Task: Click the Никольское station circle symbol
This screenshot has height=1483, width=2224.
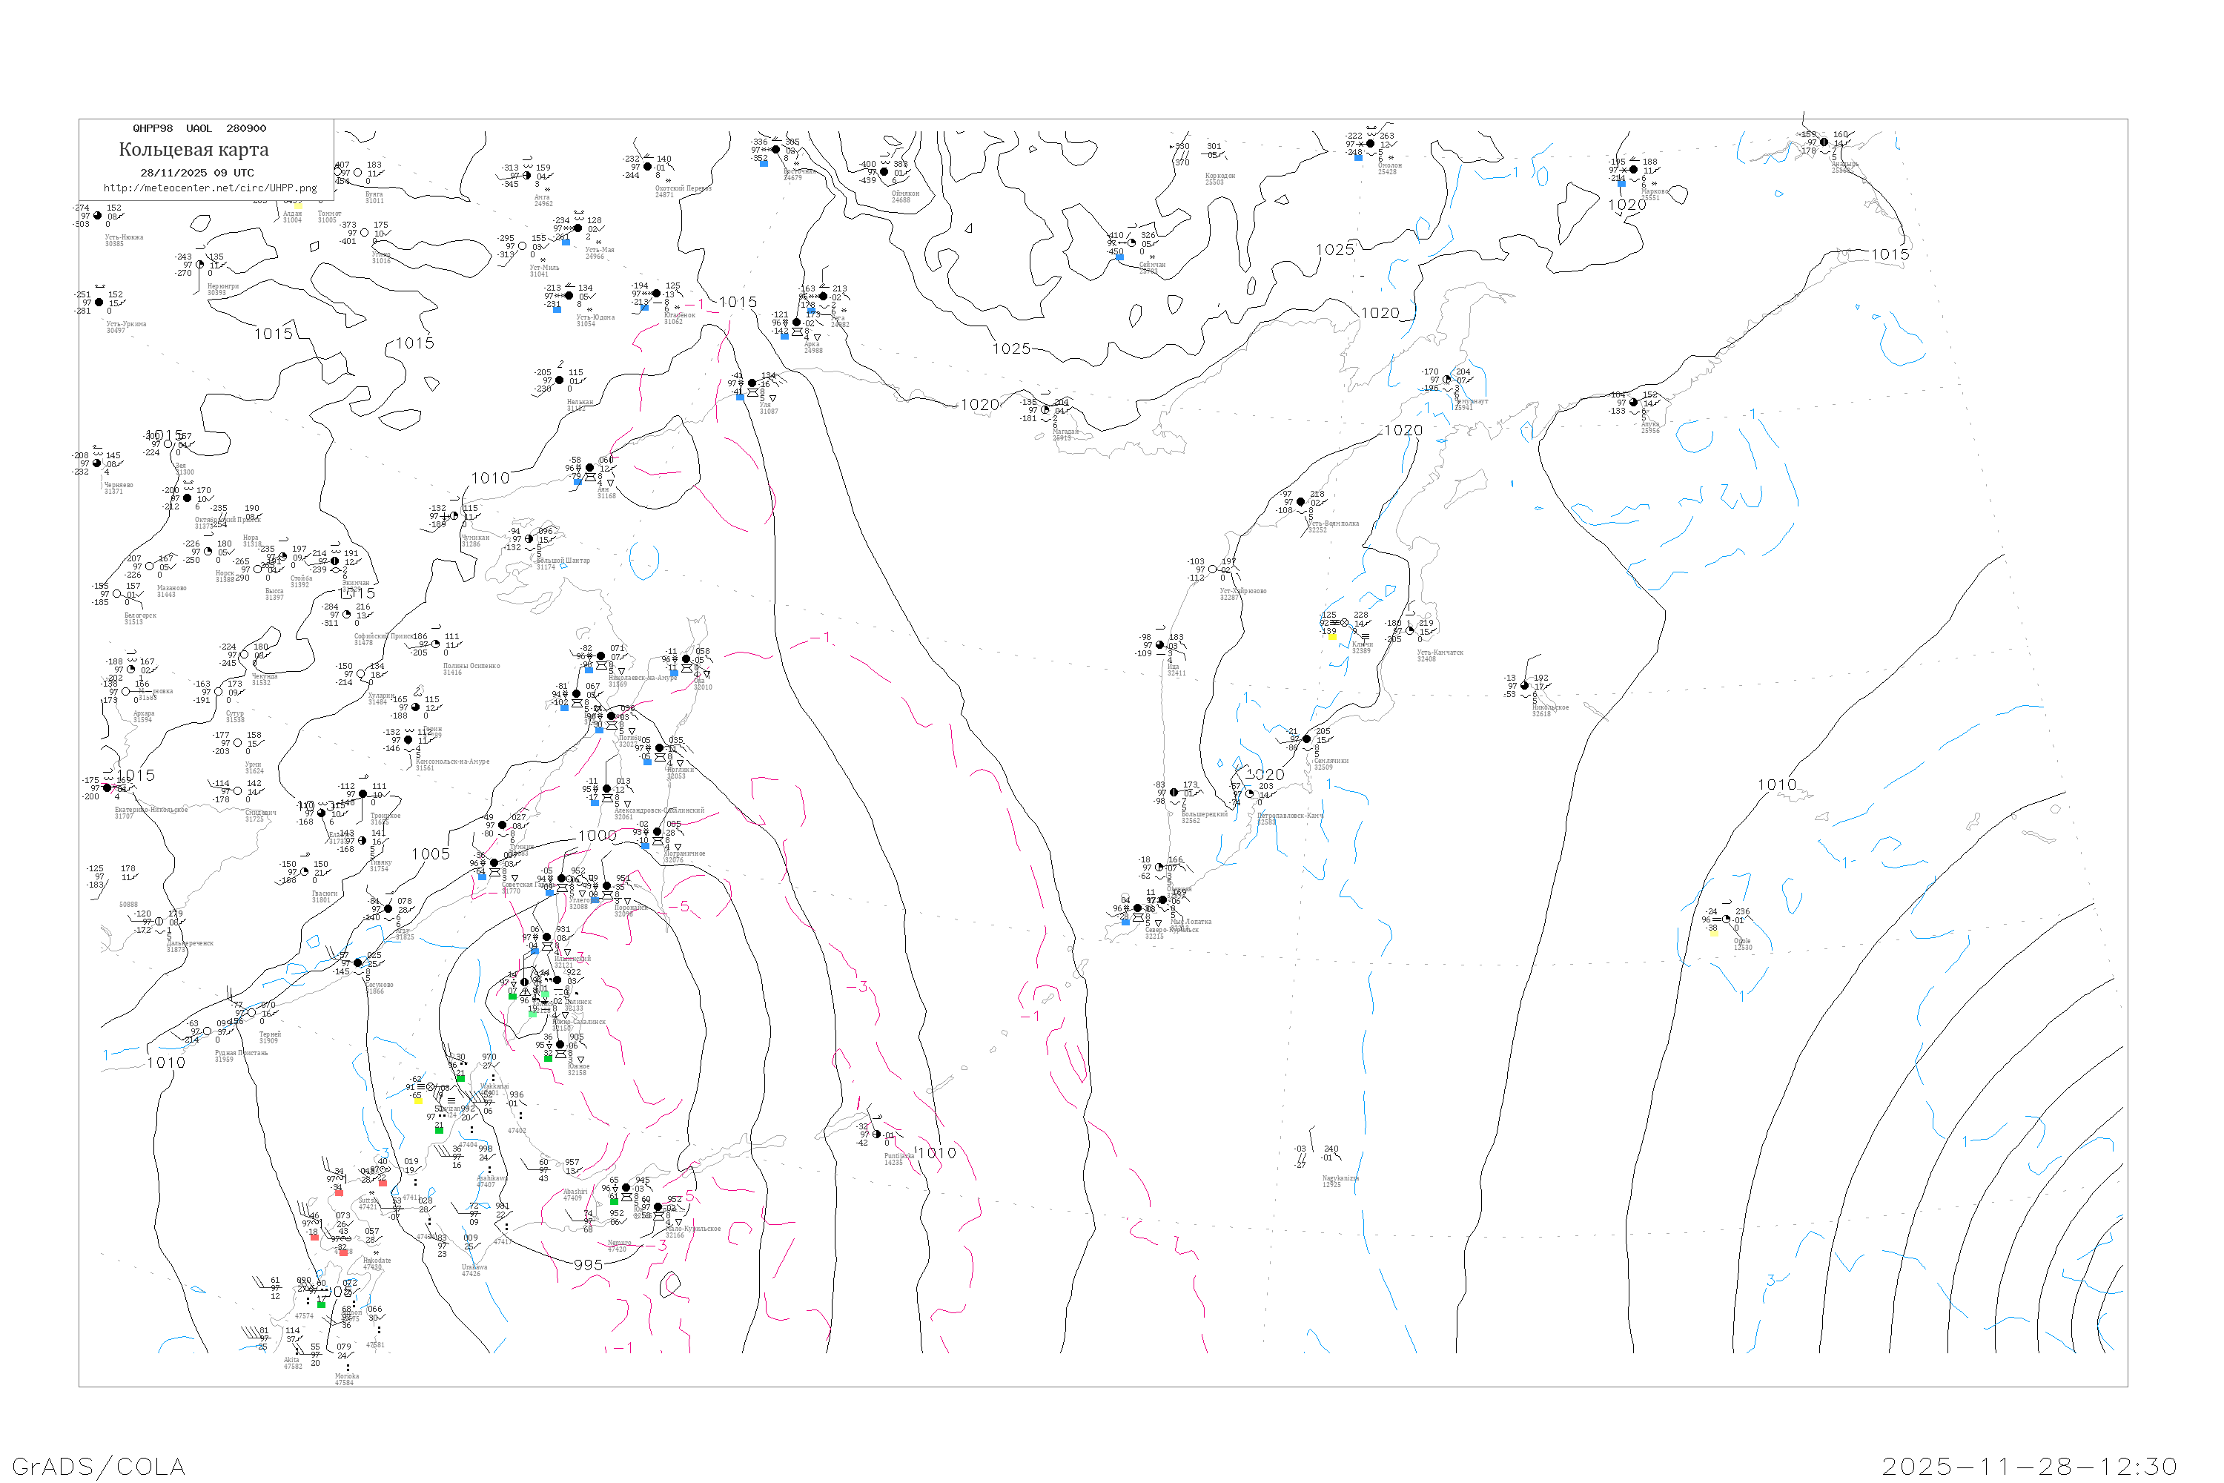Action: pyautogui.click(x=1524, y=686)
